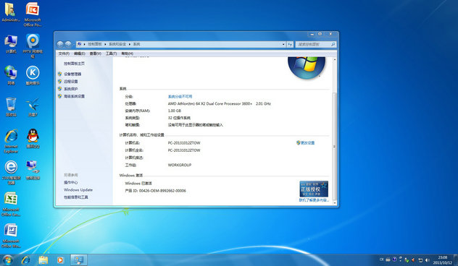Open the 2345 browser desktop icon
The image size is (458, 266).
click(x=11, y=173)
